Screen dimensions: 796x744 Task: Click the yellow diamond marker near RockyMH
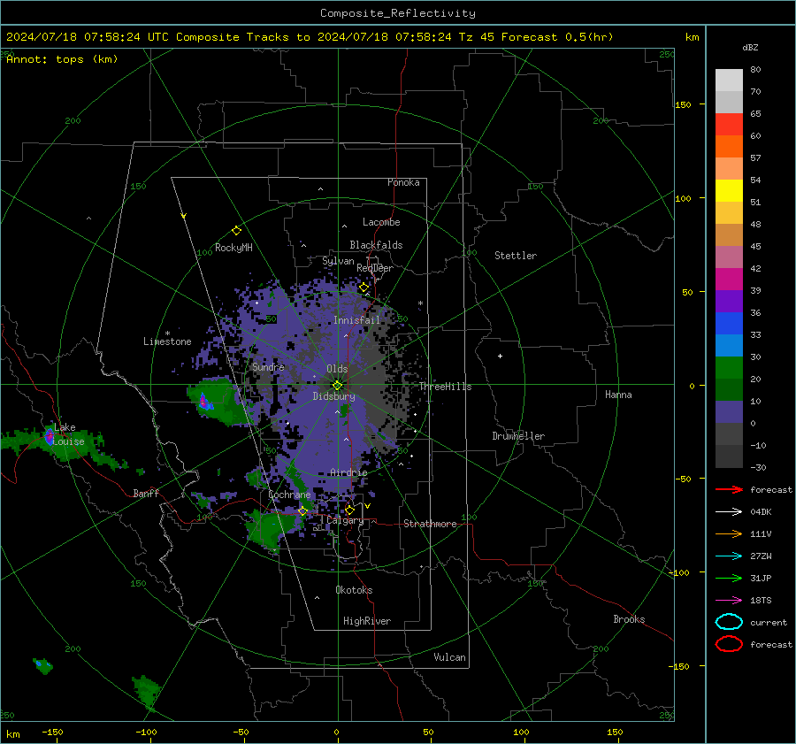(236, 231)
